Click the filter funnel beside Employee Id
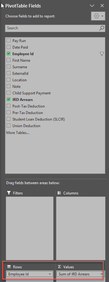 (102, 54)
